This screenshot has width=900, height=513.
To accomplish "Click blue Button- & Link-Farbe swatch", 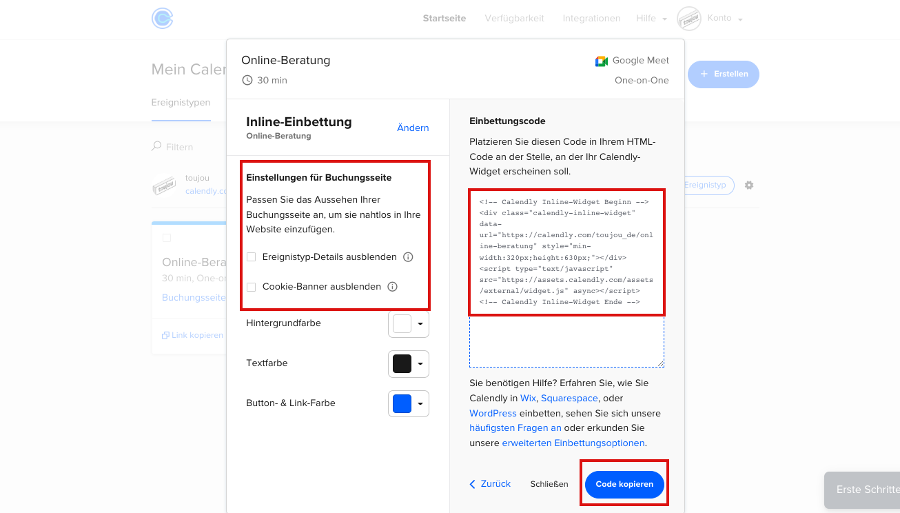I will point(402,403).
